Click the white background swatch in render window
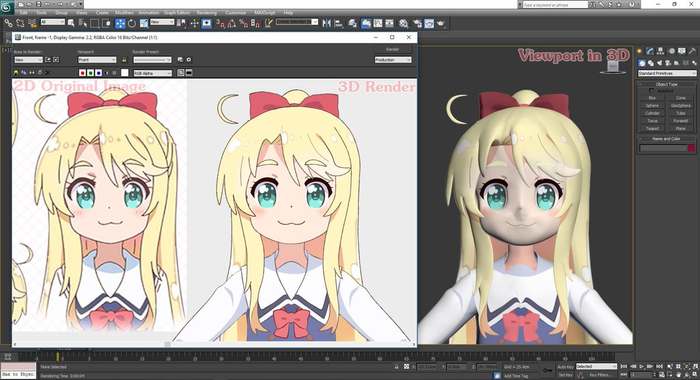 [124, 73]
